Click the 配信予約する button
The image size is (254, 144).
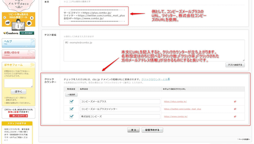[x=152, y=130]
